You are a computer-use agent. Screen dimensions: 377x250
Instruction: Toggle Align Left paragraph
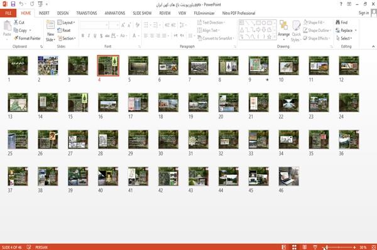pos(146,36)
